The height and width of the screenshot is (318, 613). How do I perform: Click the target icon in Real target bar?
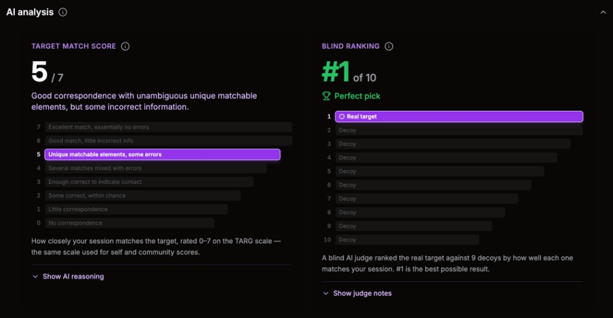342,116
